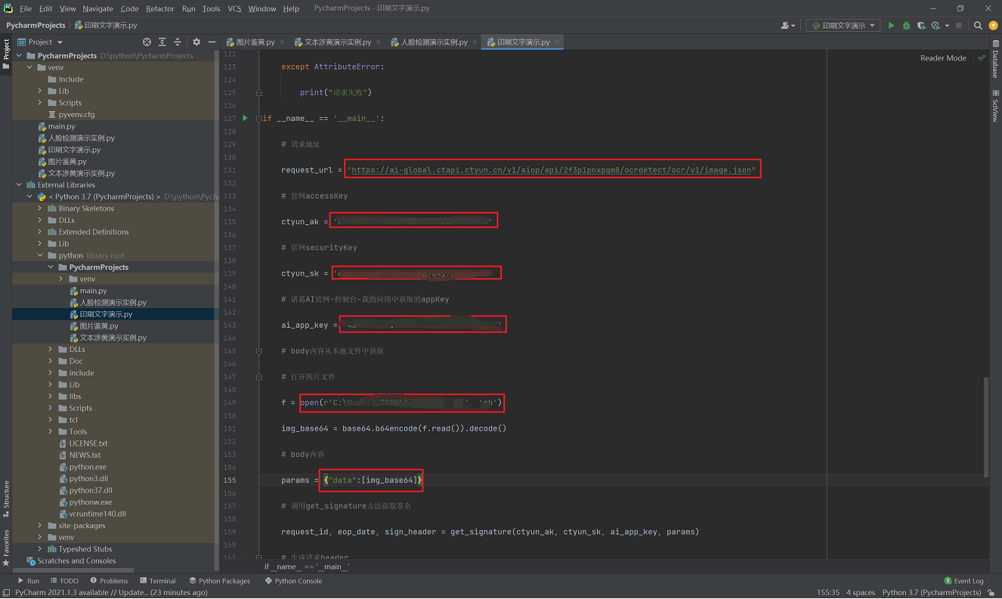Open the Favorites side tool window
This screenshot has width=1002, height=599.
click(x=6, y=548)
